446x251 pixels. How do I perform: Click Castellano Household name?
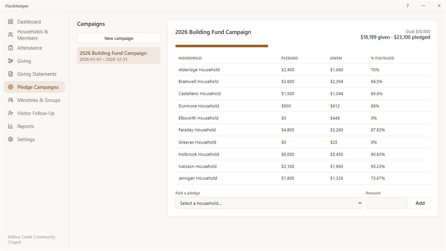(200, 94)
